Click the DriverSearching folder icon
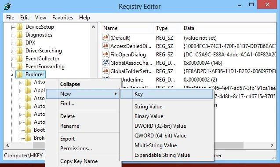Image resolution: width=280 pixels, height=167 pixels. tap(19, 51)
